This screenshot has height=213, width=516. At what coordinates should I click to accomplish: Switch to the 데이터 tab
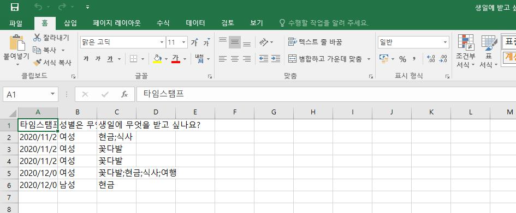(195, 23)
